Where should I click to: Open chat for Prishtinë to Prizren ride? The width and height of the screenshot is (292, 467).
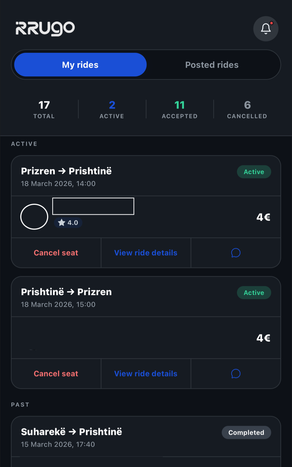(x=236, y=373)
